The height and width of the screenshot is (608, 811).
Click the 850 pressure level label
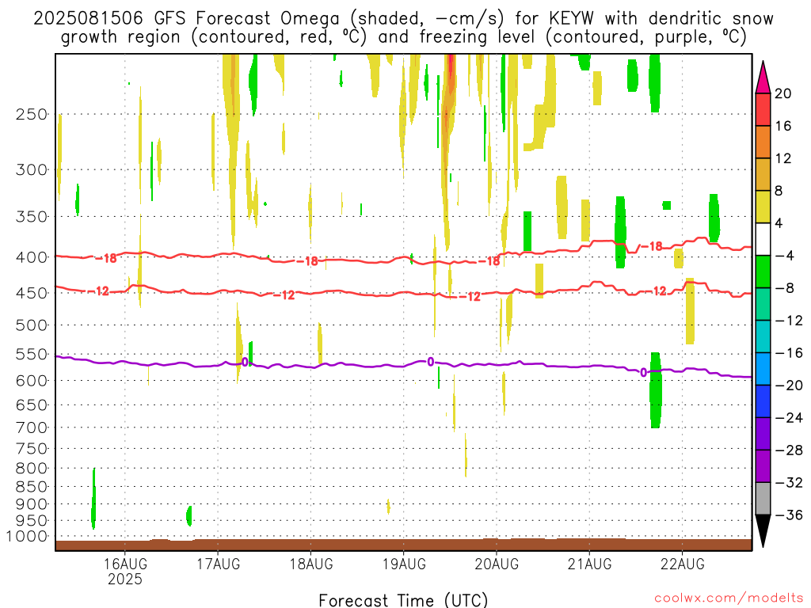[32, 487]
